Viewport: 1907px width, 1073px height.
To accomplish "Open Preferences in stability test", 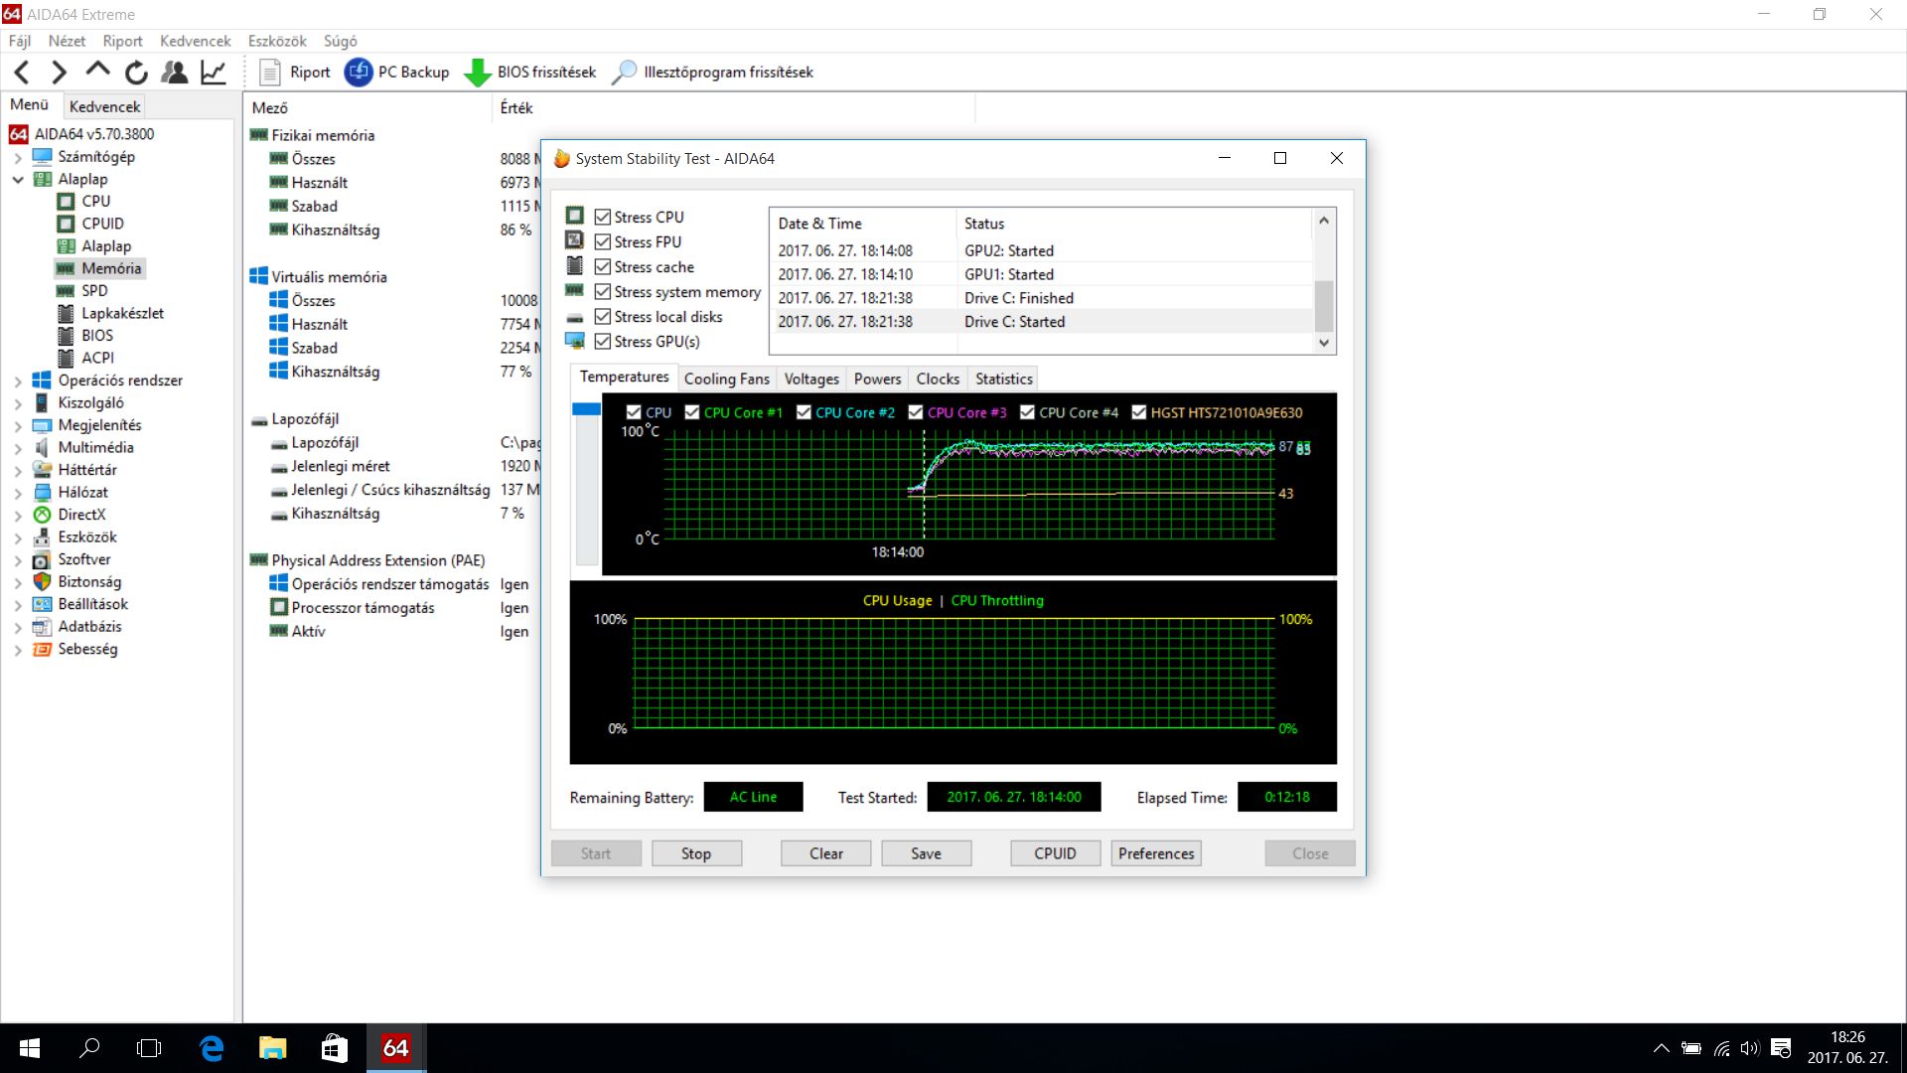I will 1155,853.
